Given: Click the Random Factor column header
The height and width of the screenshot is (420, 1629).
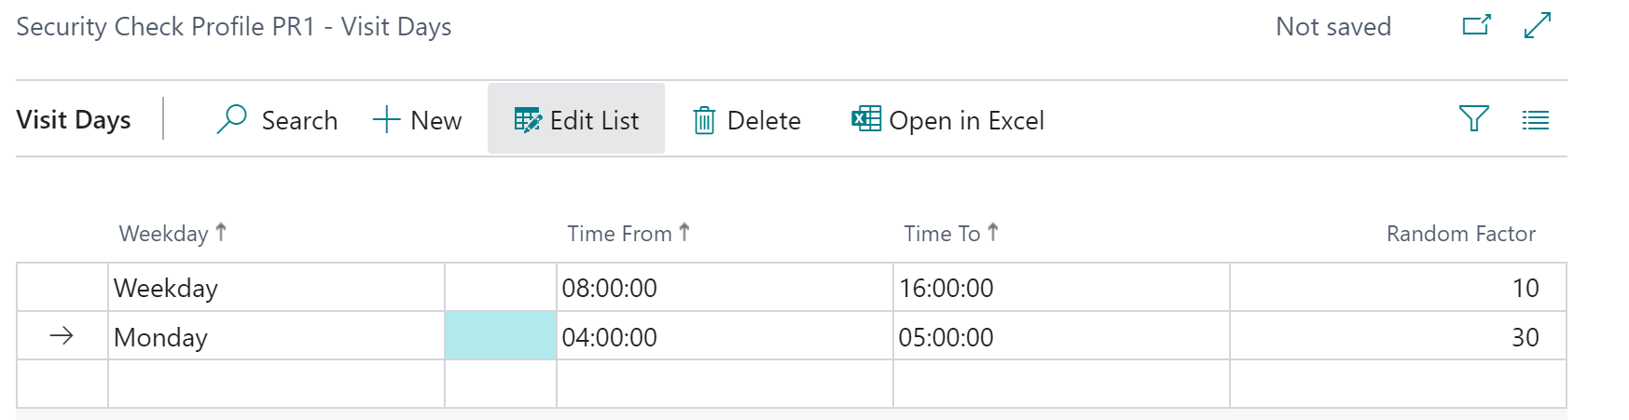Looking at the screenshot, I should (x=1460, y=234).
